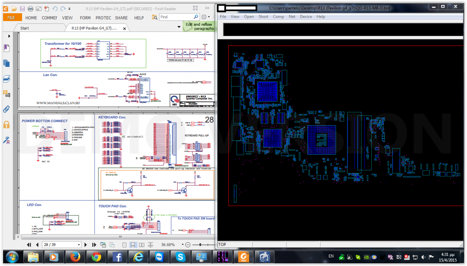Click volume speaker icon in system tray
The image size is (467, 266).
pyautogui.click(x=423, y=257)
